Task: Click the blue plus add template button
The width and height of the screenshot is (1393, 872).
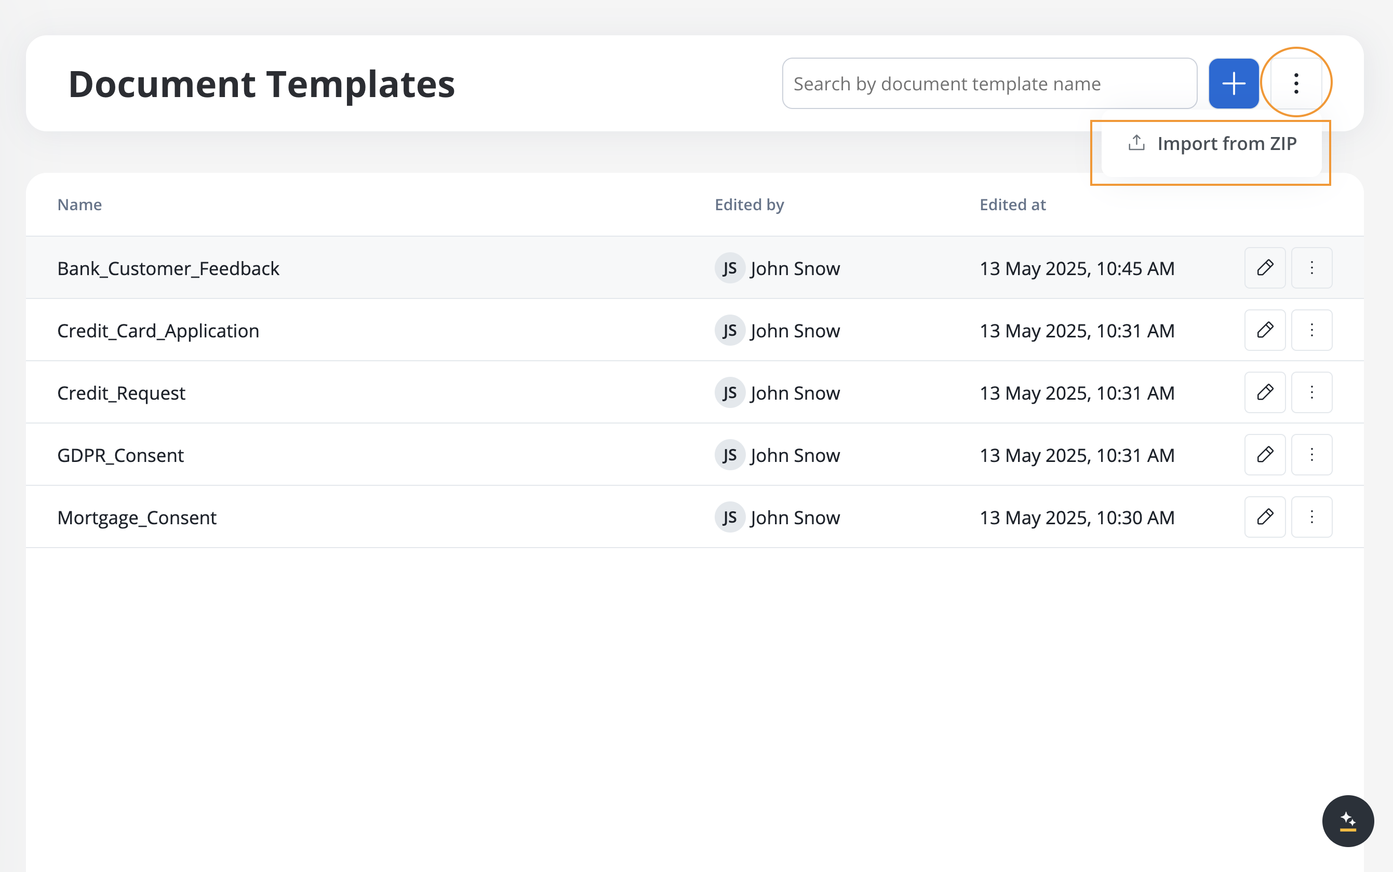Action: tap(1233, 84)
